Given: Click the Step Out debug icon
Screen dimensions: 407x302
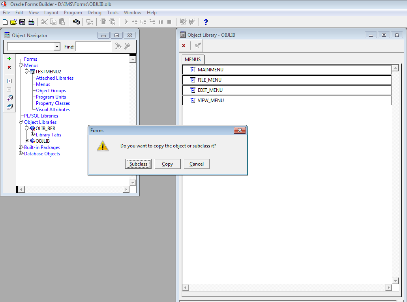Looking at the screenshot, I should (x=152, y=22).
